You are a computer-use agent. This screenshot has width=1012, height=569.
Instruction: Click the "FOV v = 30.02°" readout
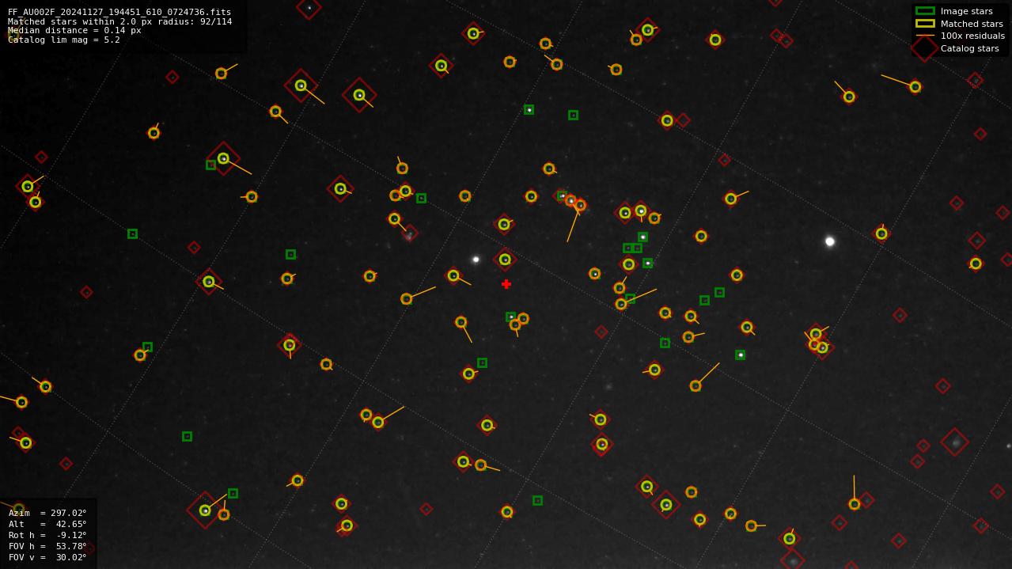tap(47, 557)
